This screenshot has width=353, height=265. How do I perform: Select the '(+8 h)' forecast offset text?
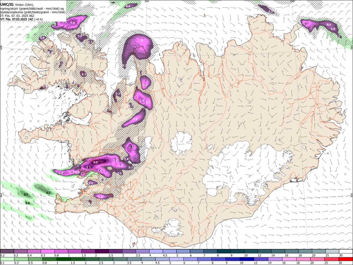(38, 19)
